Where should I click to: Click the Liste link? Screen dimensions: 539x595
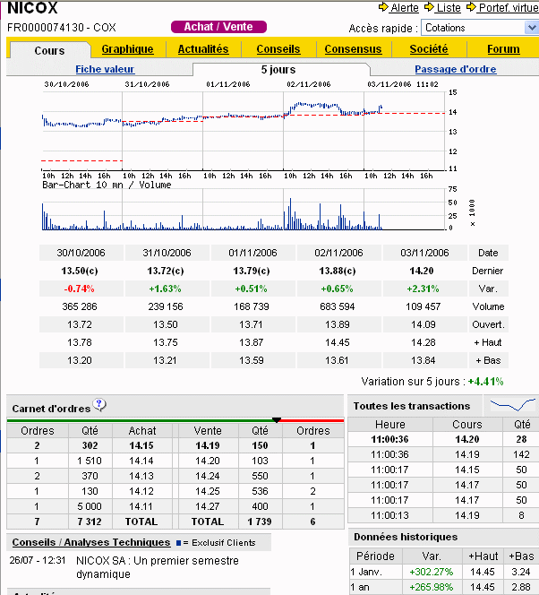click(x=449, y=7)
